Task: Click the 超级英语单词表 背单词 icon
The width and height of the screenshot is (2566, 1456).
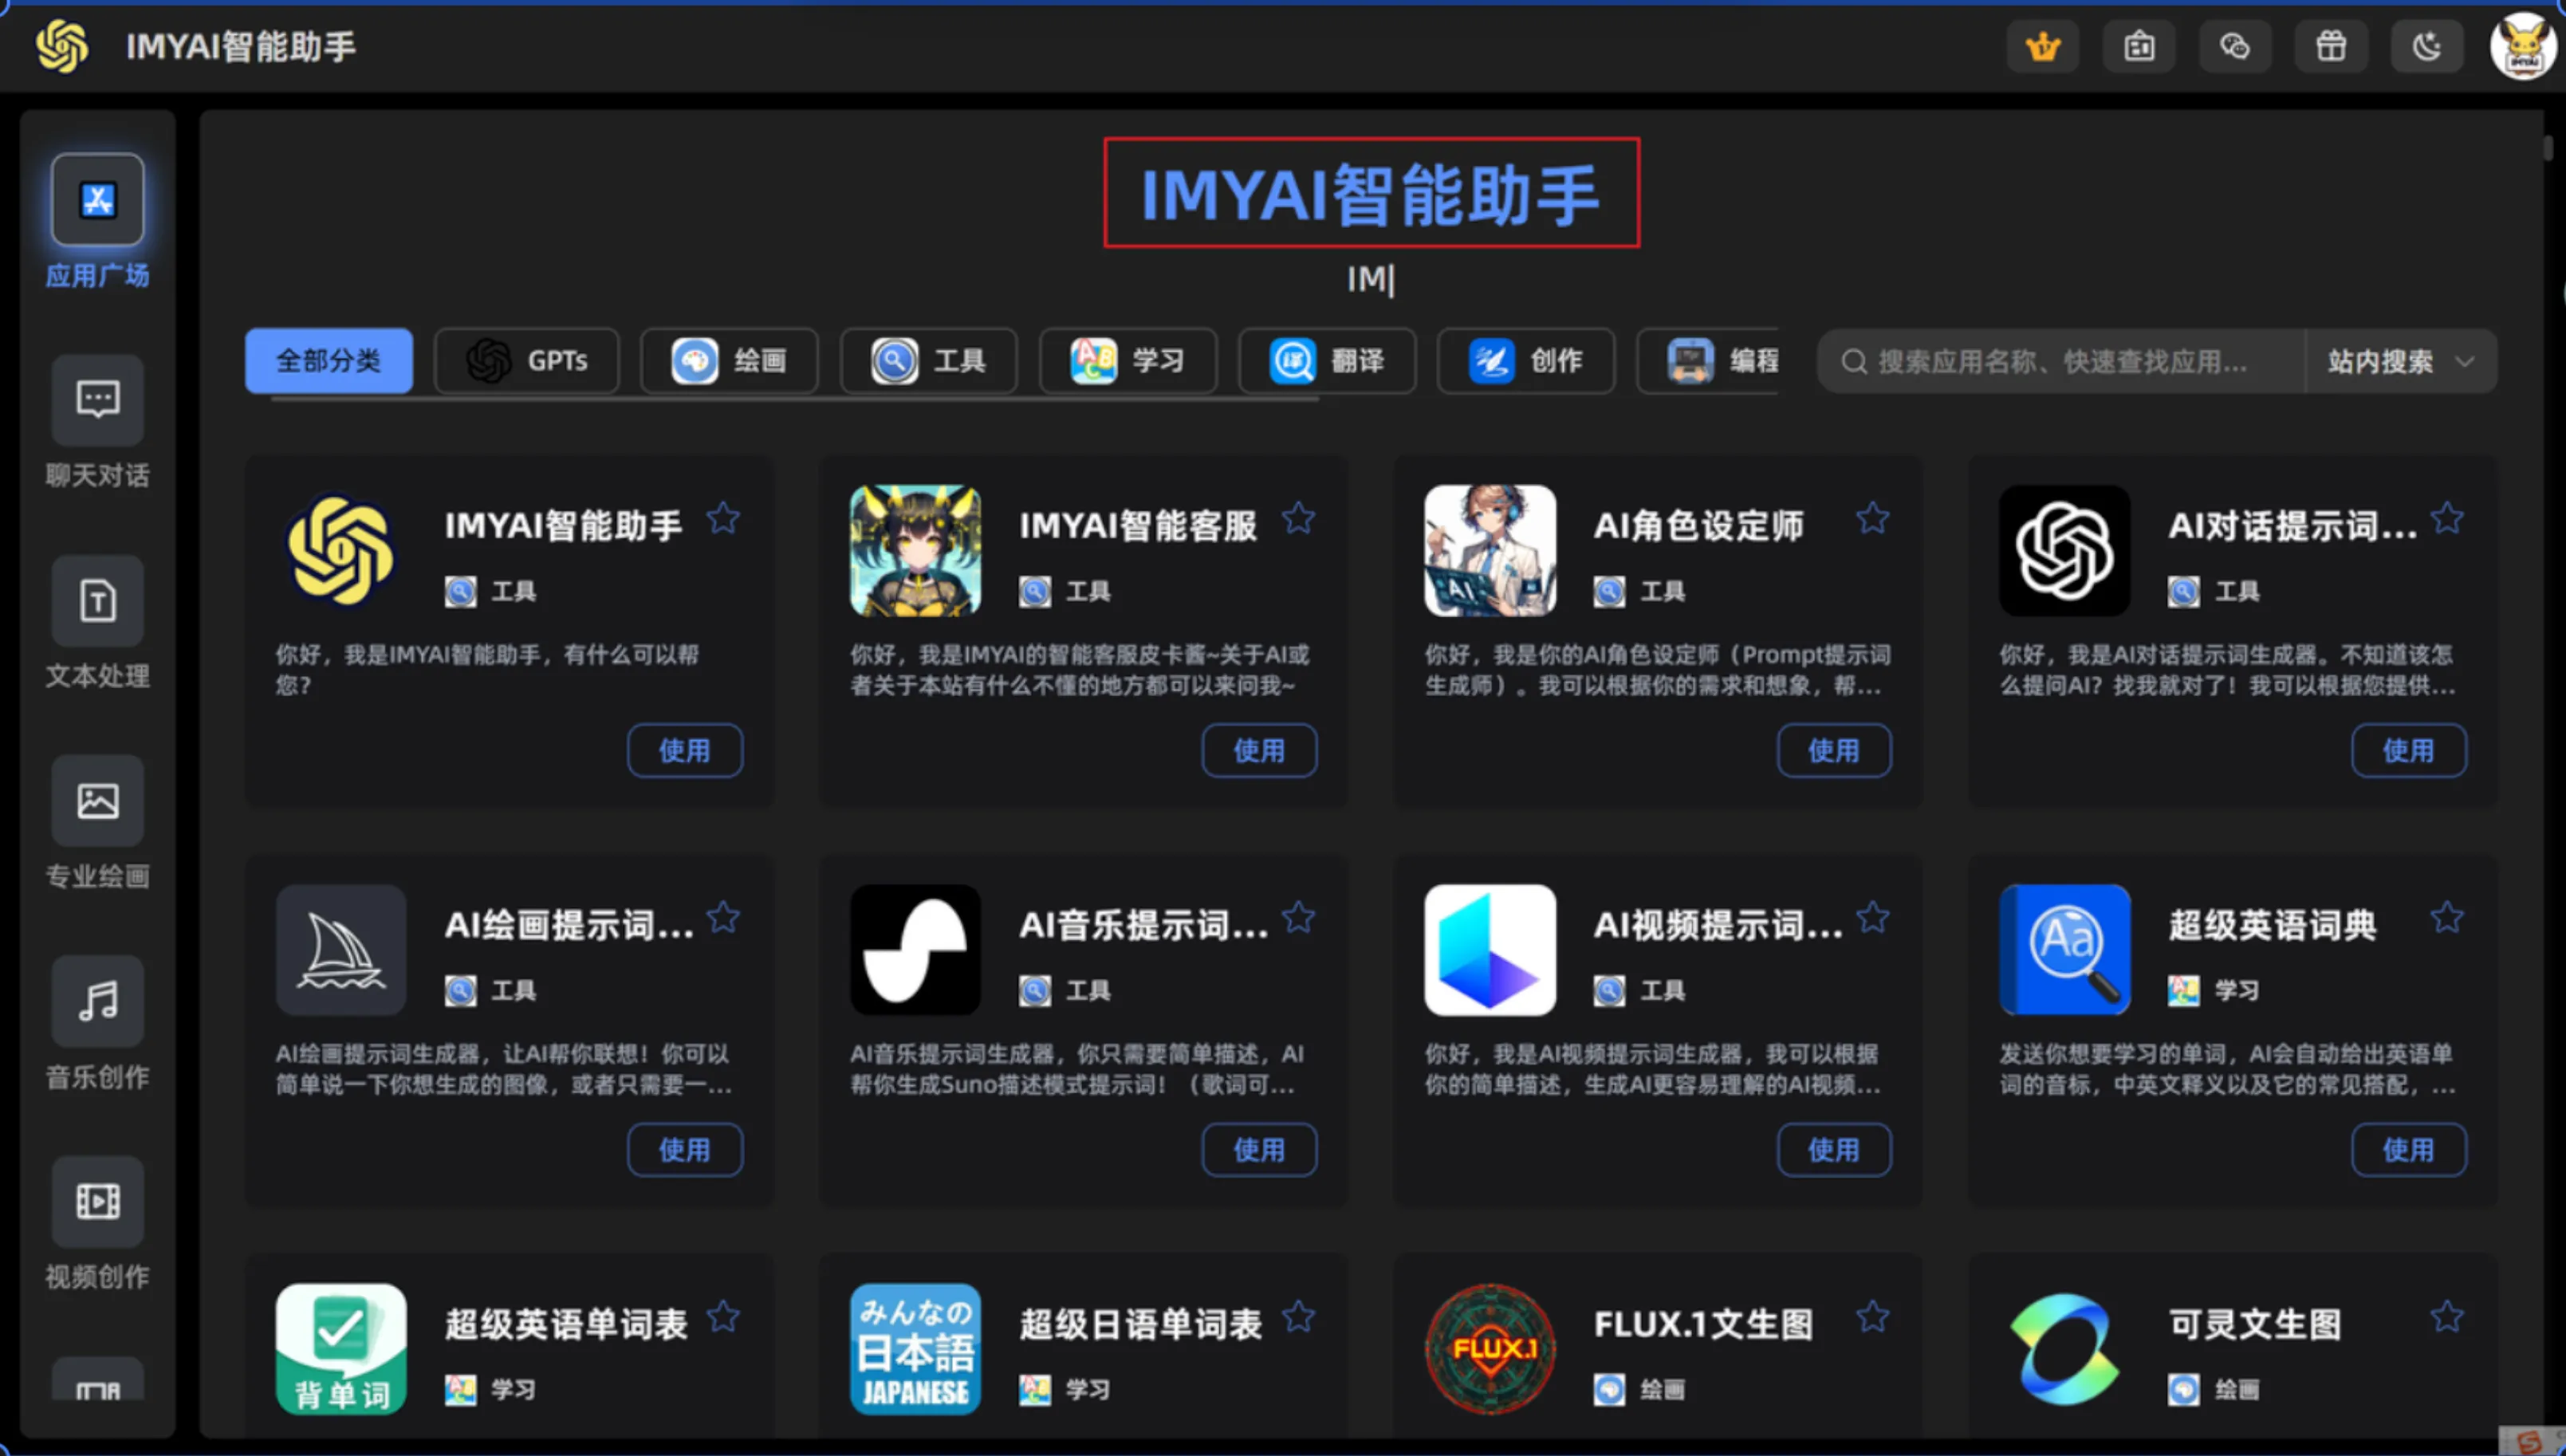Action: 341,1348
